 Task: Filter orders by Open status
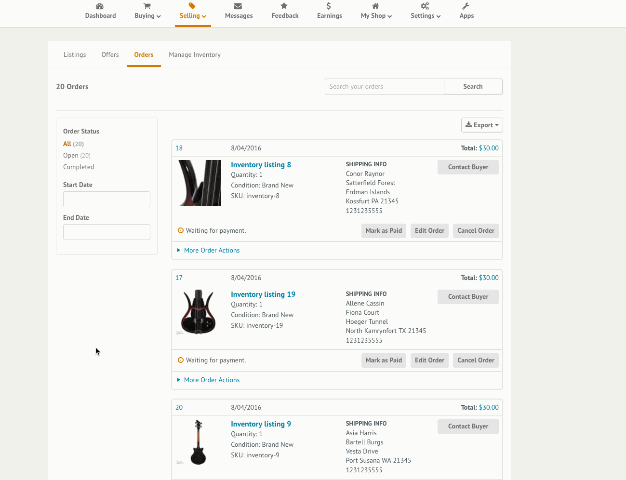coord(77,156)
